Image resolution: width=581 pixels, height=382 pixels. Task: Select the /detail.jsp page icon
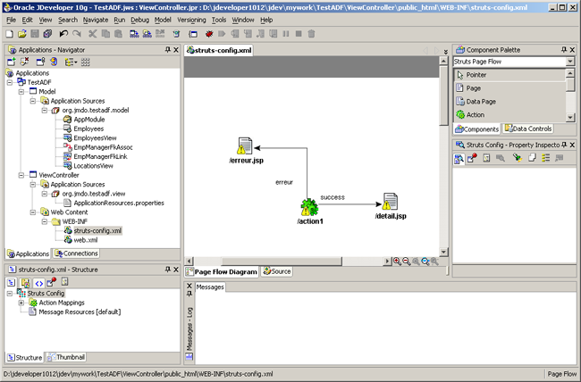(x=389, y=202)
